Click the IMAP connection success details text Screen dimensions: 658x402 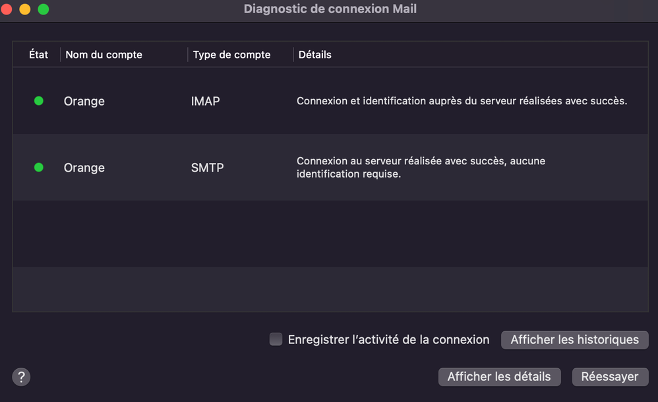click(x=462, y=101)
